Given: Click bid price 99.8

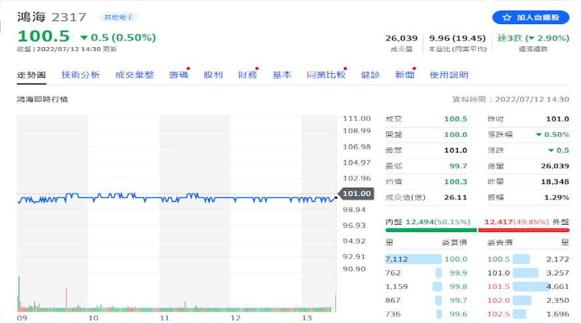Looking at the screenshot, I should [x=458, y=287].
